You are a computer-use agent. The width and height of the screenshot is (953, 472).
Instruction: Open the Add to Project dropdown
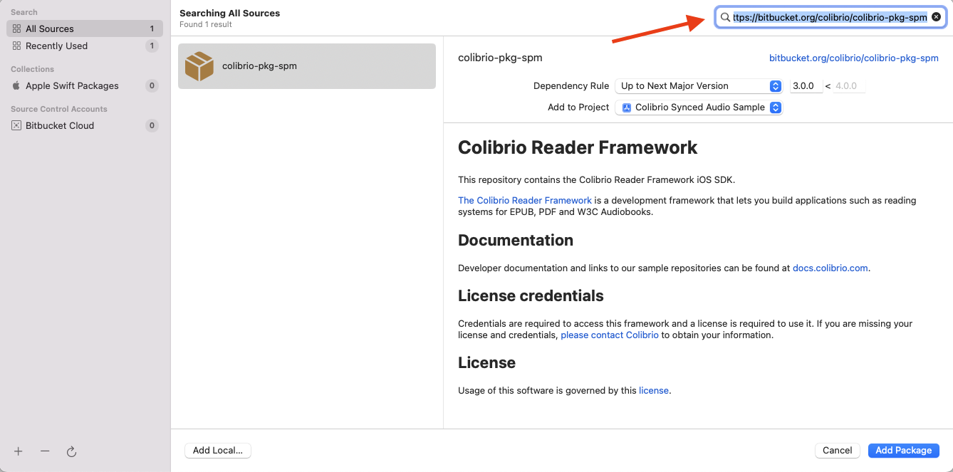point(698,107)
